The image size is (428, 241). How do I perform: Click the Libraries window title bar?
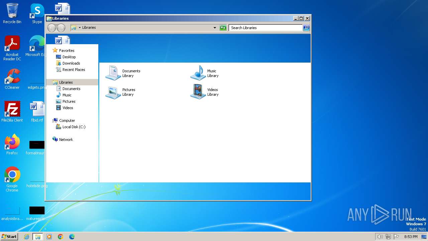pos(169,18)
